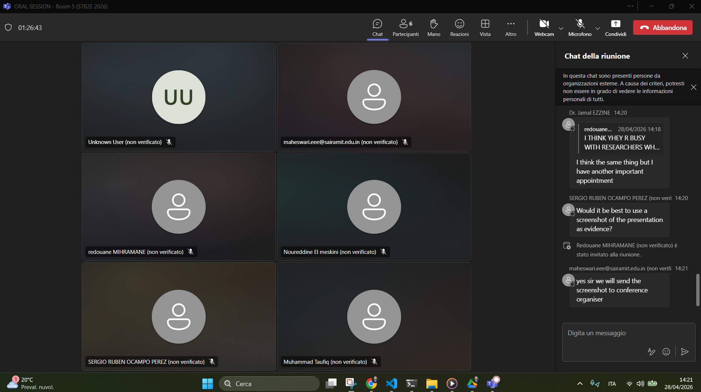Share screen with Condividi icon
Viewport: 701px width, 392px height.
[616, 28]
